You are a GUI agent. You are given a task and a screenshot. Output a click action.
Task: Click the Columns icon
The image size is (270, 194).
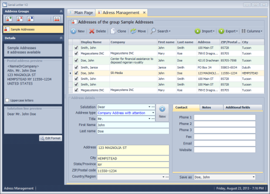[x=243, y=31]
